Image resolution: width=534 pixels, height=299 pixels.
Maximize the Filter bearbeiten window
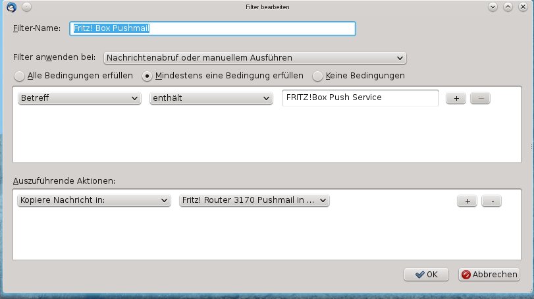pos(508,7)
